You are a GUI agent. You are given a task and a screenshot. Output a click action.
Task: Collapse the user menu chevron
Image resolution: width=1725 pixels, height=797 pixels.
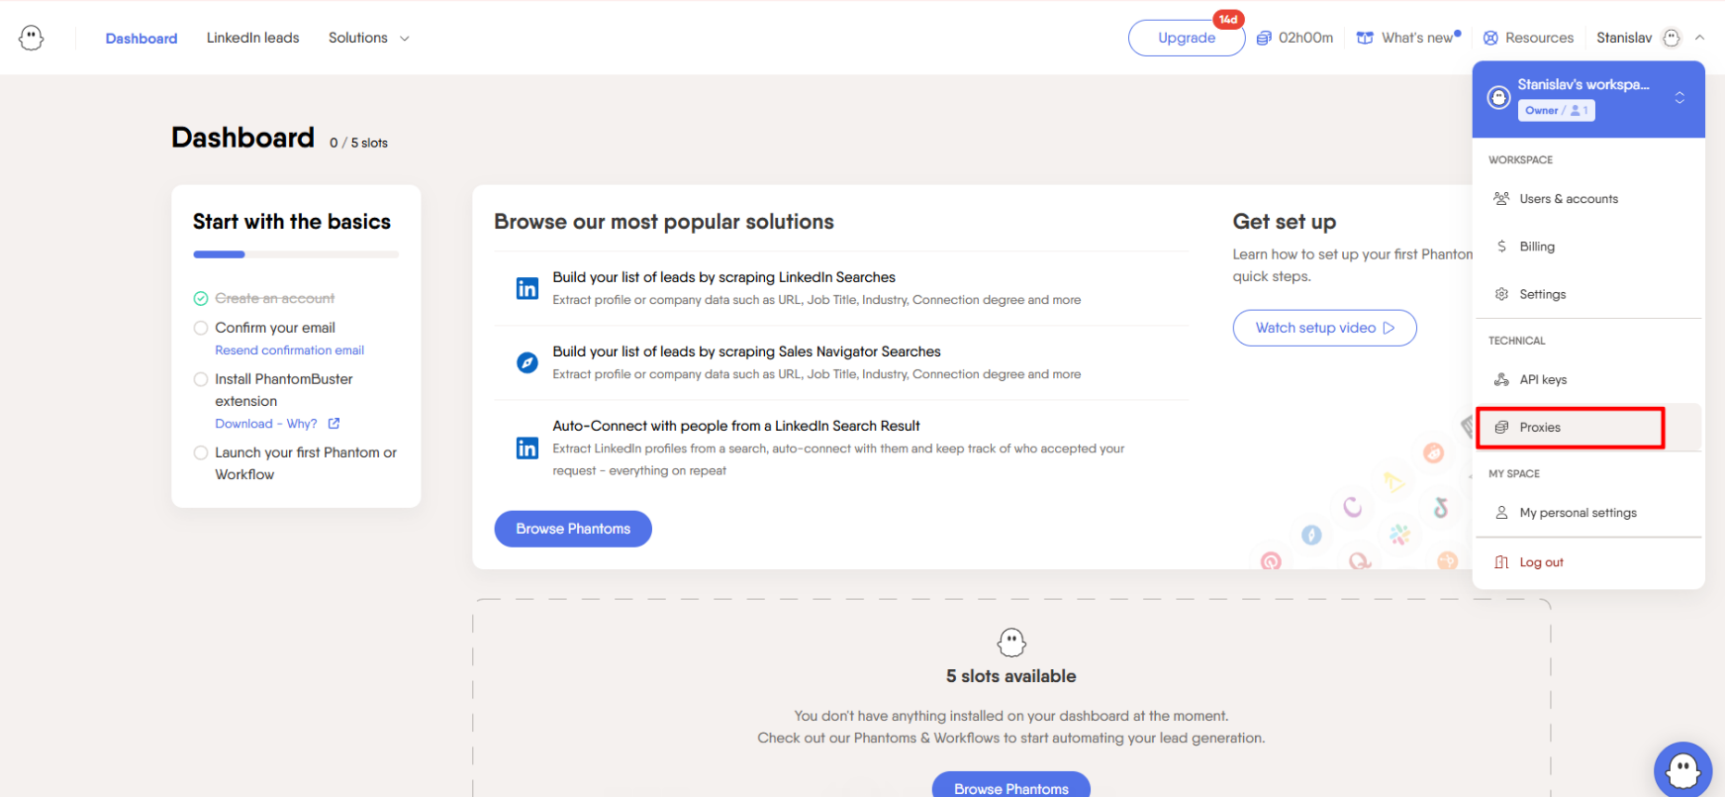[1699, 38]
